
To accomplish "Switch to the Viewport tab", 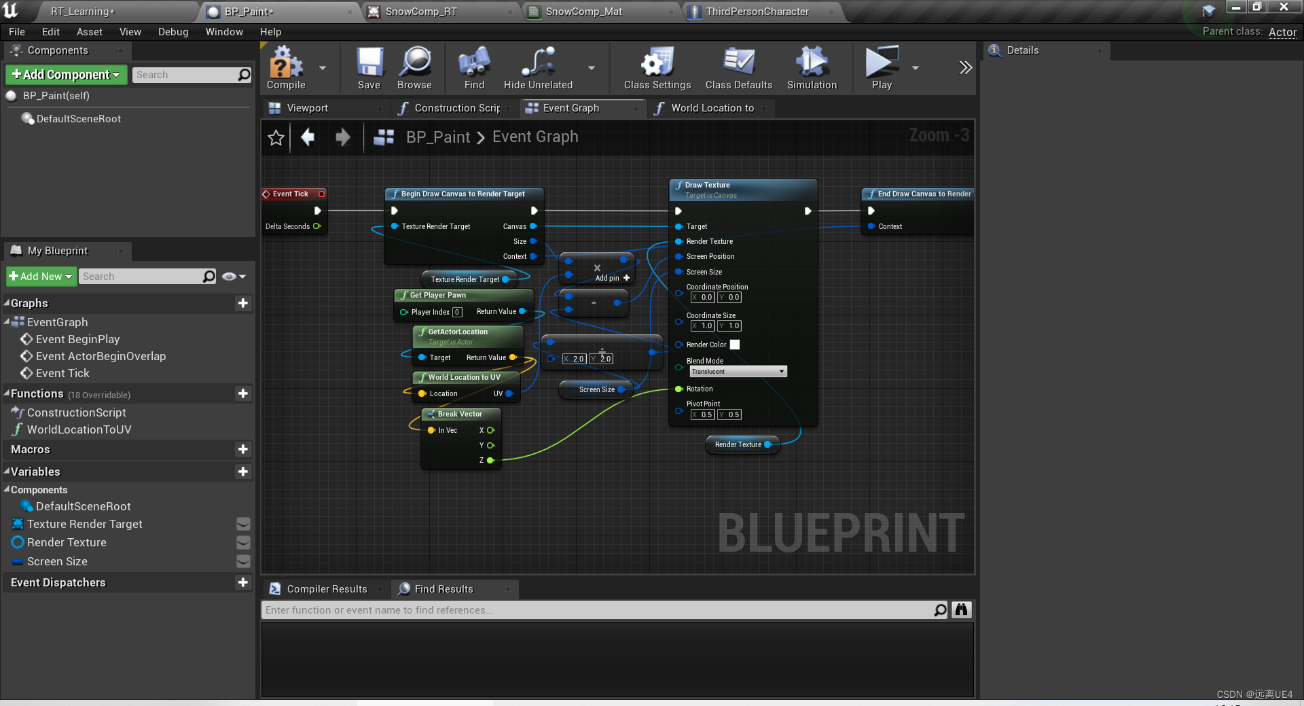I will point(307,107).
